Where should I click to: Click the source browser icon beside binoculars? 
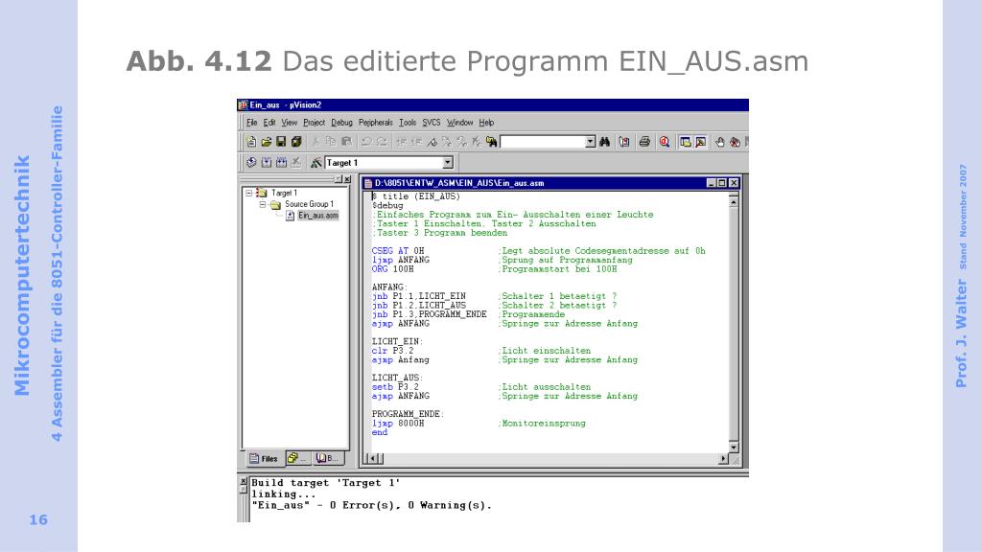624,142
